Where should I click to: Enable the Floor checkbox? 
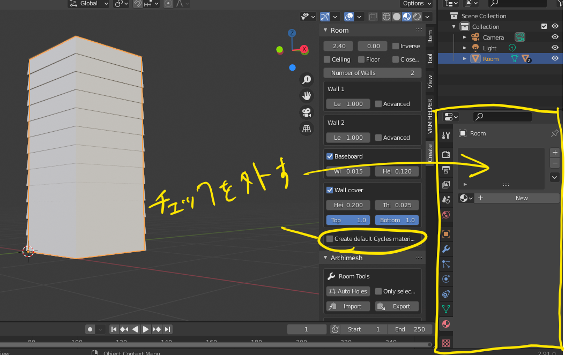coord(361,59)
